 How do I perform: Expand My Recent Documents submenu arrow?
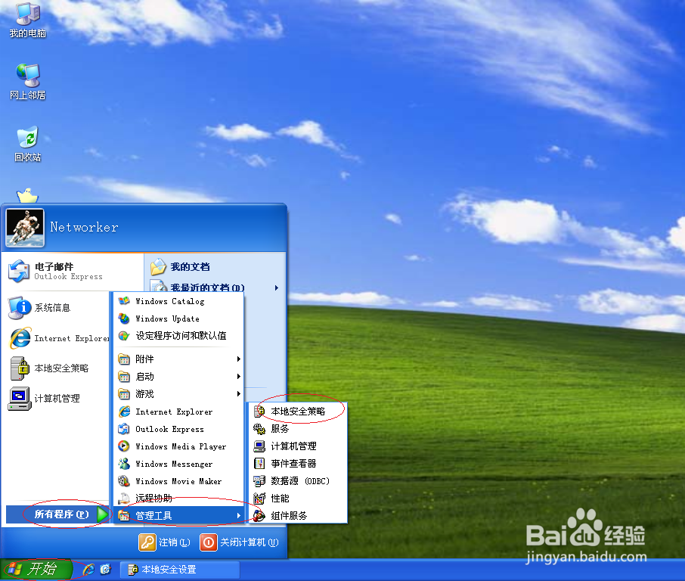277,287
